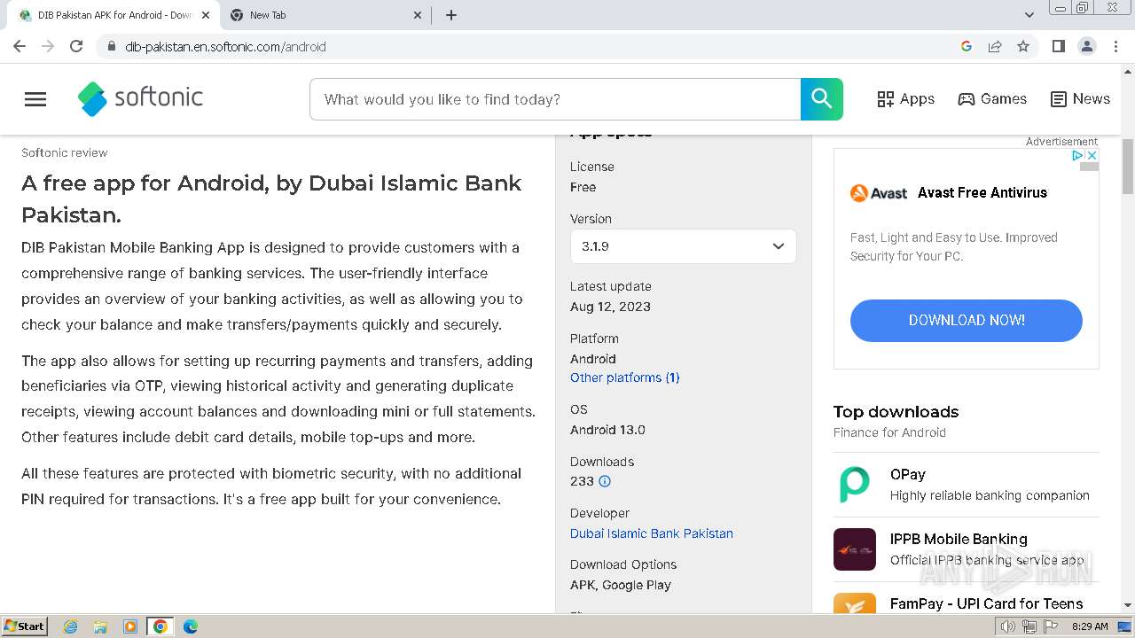1135x638 pixels.
Task: Open the FamPay app icon
Action: pos(855,603)
